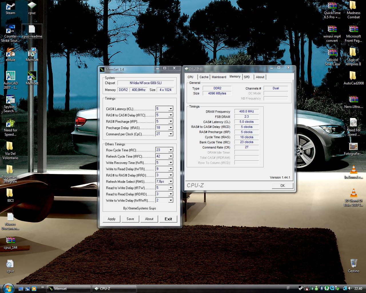Open the Steam desktop shortcut
366x293 pixels.
coord(11,8)
